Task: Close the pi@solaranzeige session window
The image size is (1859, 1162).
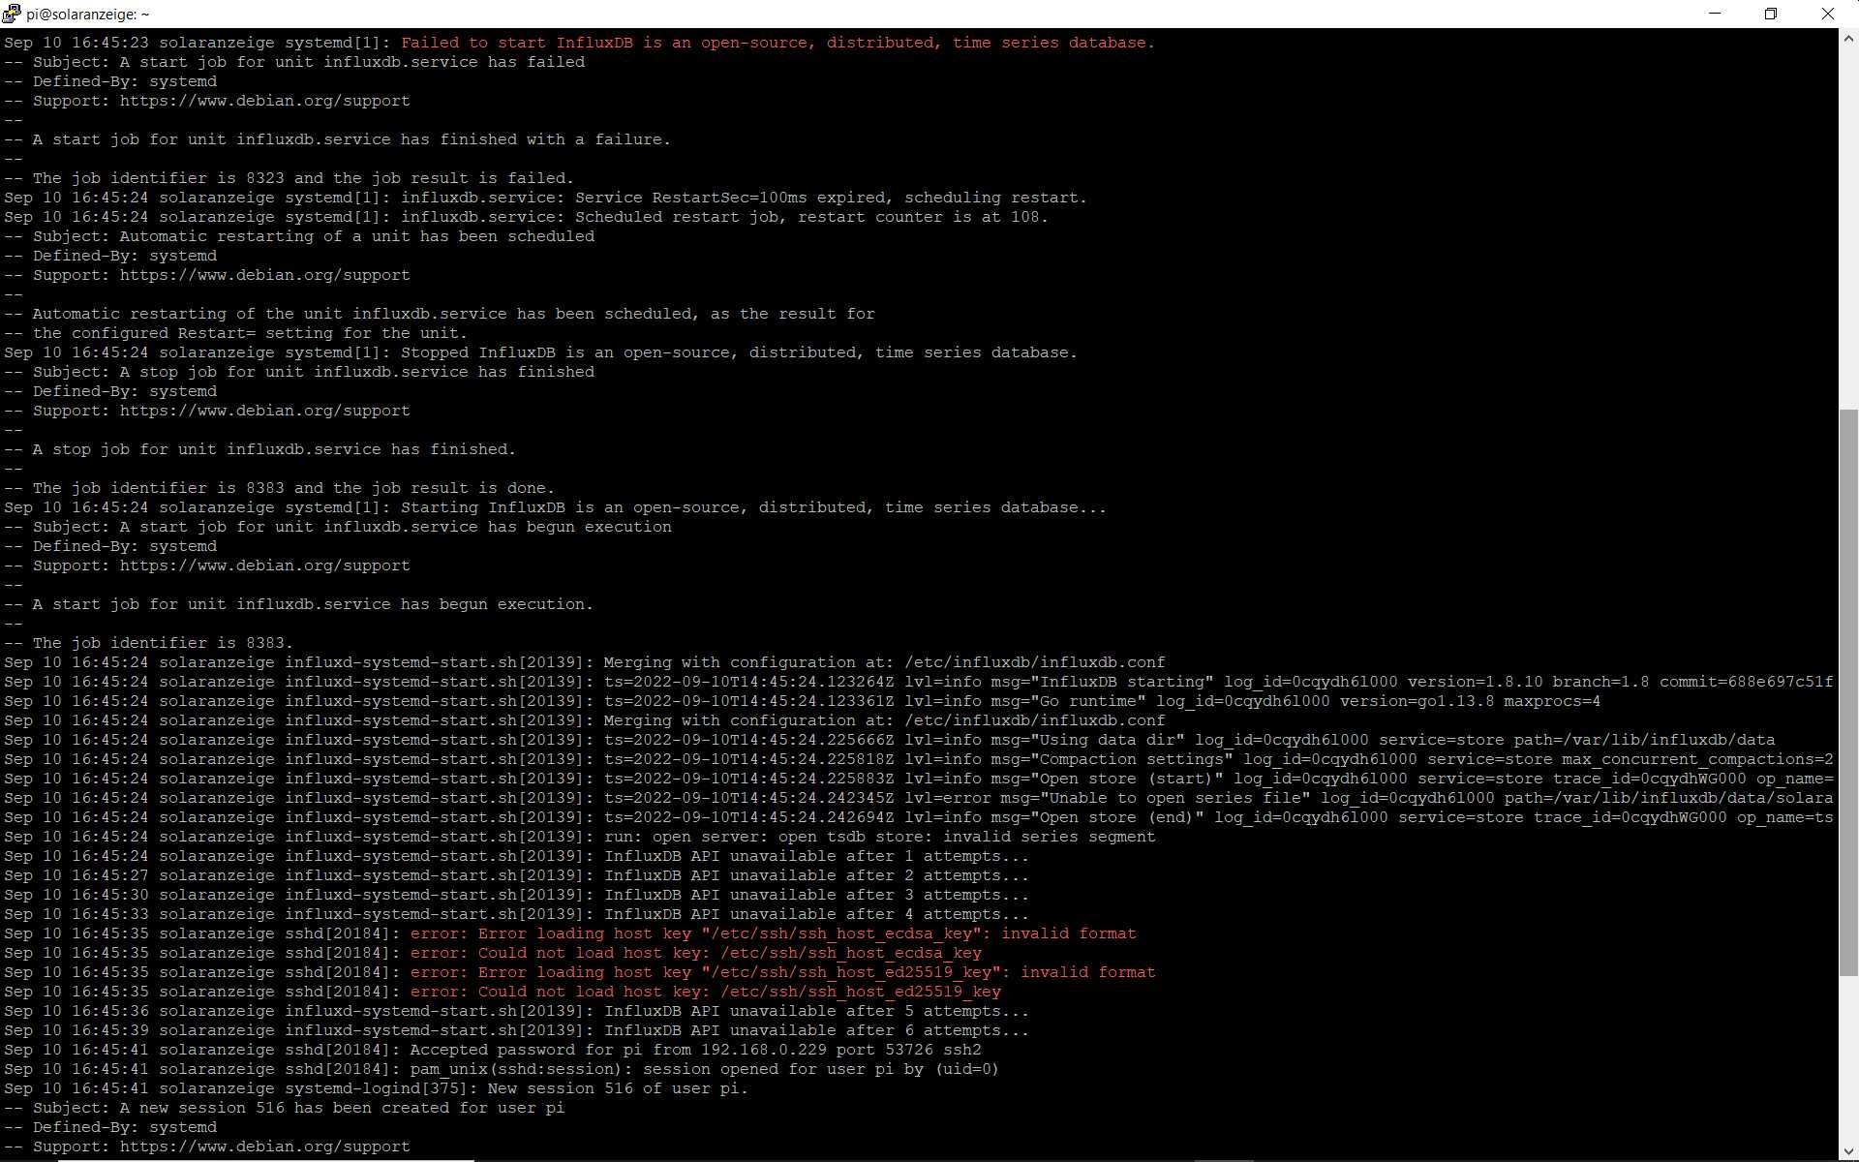Action: point(1827,14)
